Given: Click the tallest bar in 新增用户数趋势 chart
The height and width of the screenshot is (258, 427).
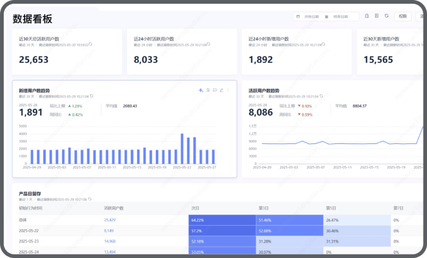Looking at the screenshot, I should coord(182,149).
